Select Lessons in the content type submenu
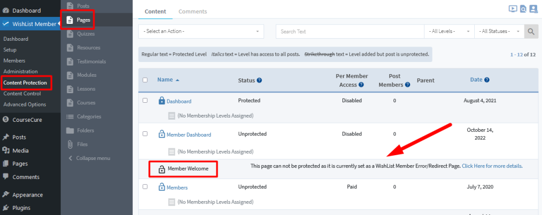The image size is (542, 215). point(86,88)
